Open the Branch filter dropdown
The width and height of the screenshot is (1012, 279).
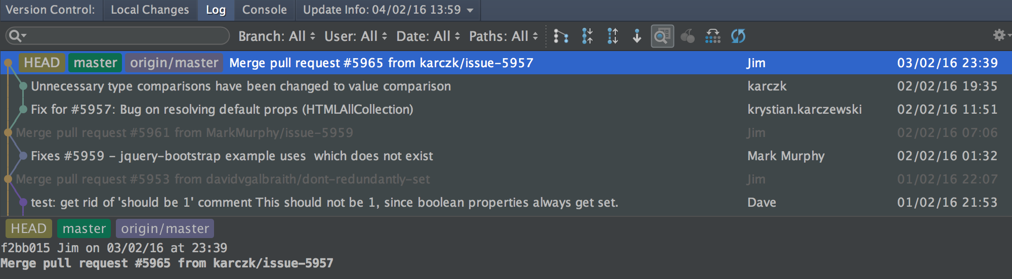pyautogui.click(x=277, y=36)
